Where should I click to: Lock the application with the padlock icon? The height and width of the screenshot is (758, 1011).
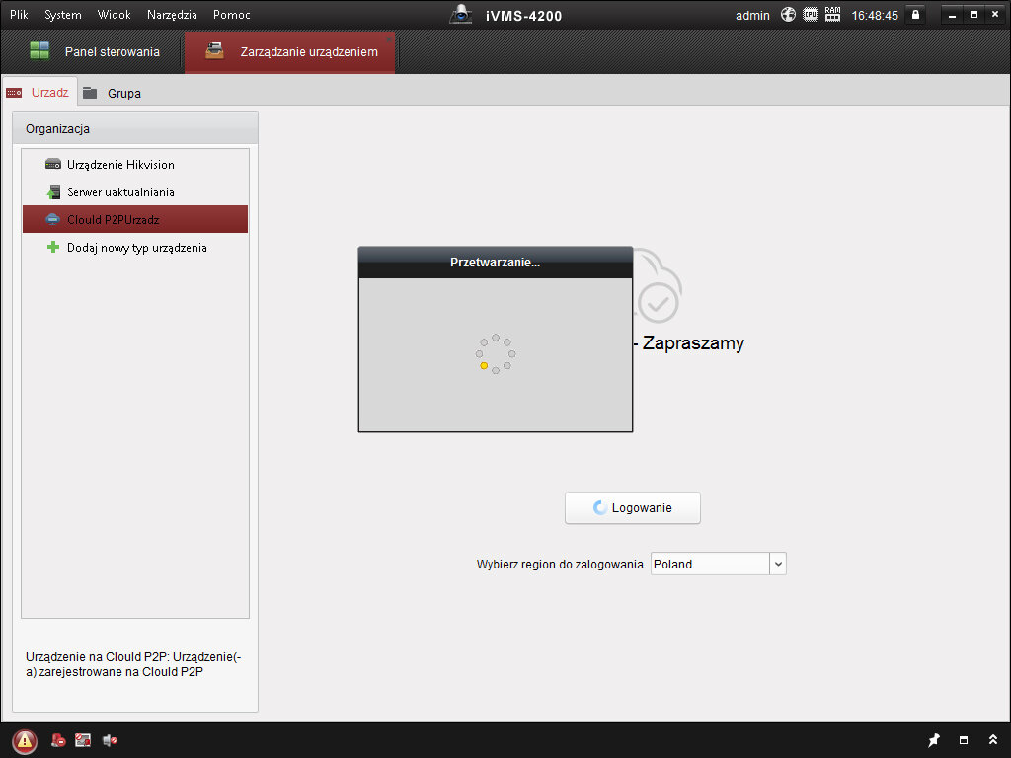(916, 15)
